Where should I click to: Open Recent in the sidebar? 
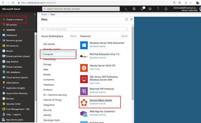point(10,51)
